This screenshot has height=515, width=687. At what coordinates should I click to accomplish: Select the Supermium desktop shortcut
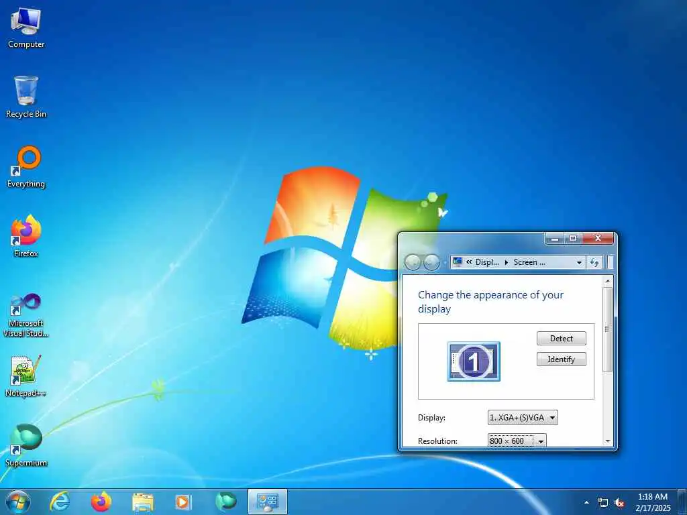coord(26,445)
